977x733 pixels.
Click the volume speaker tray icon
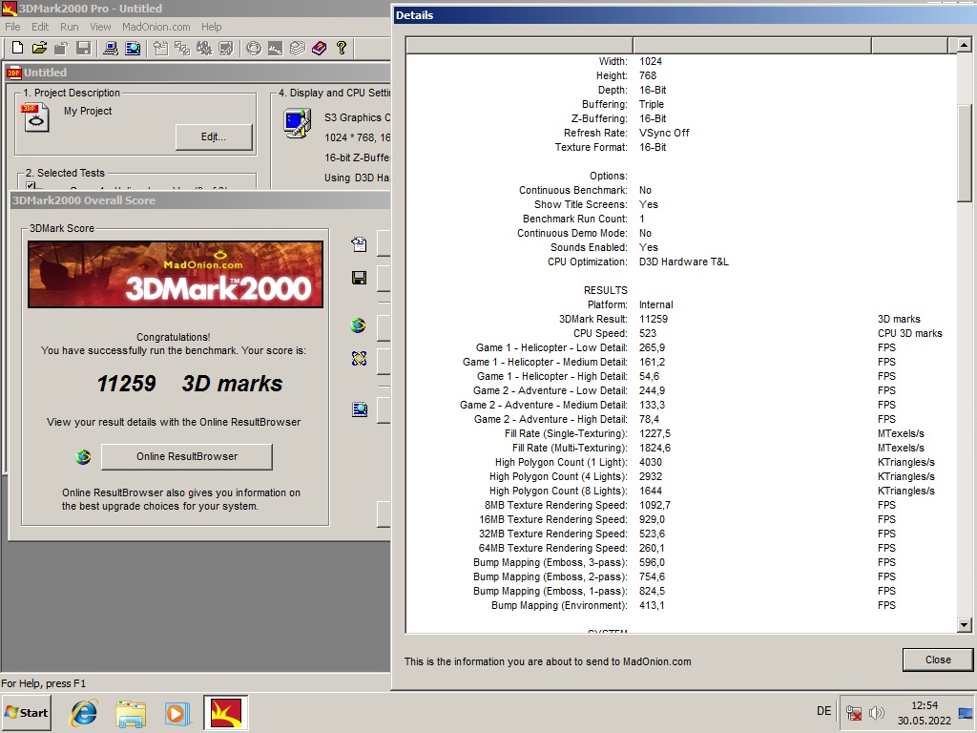tap(877, 712)
